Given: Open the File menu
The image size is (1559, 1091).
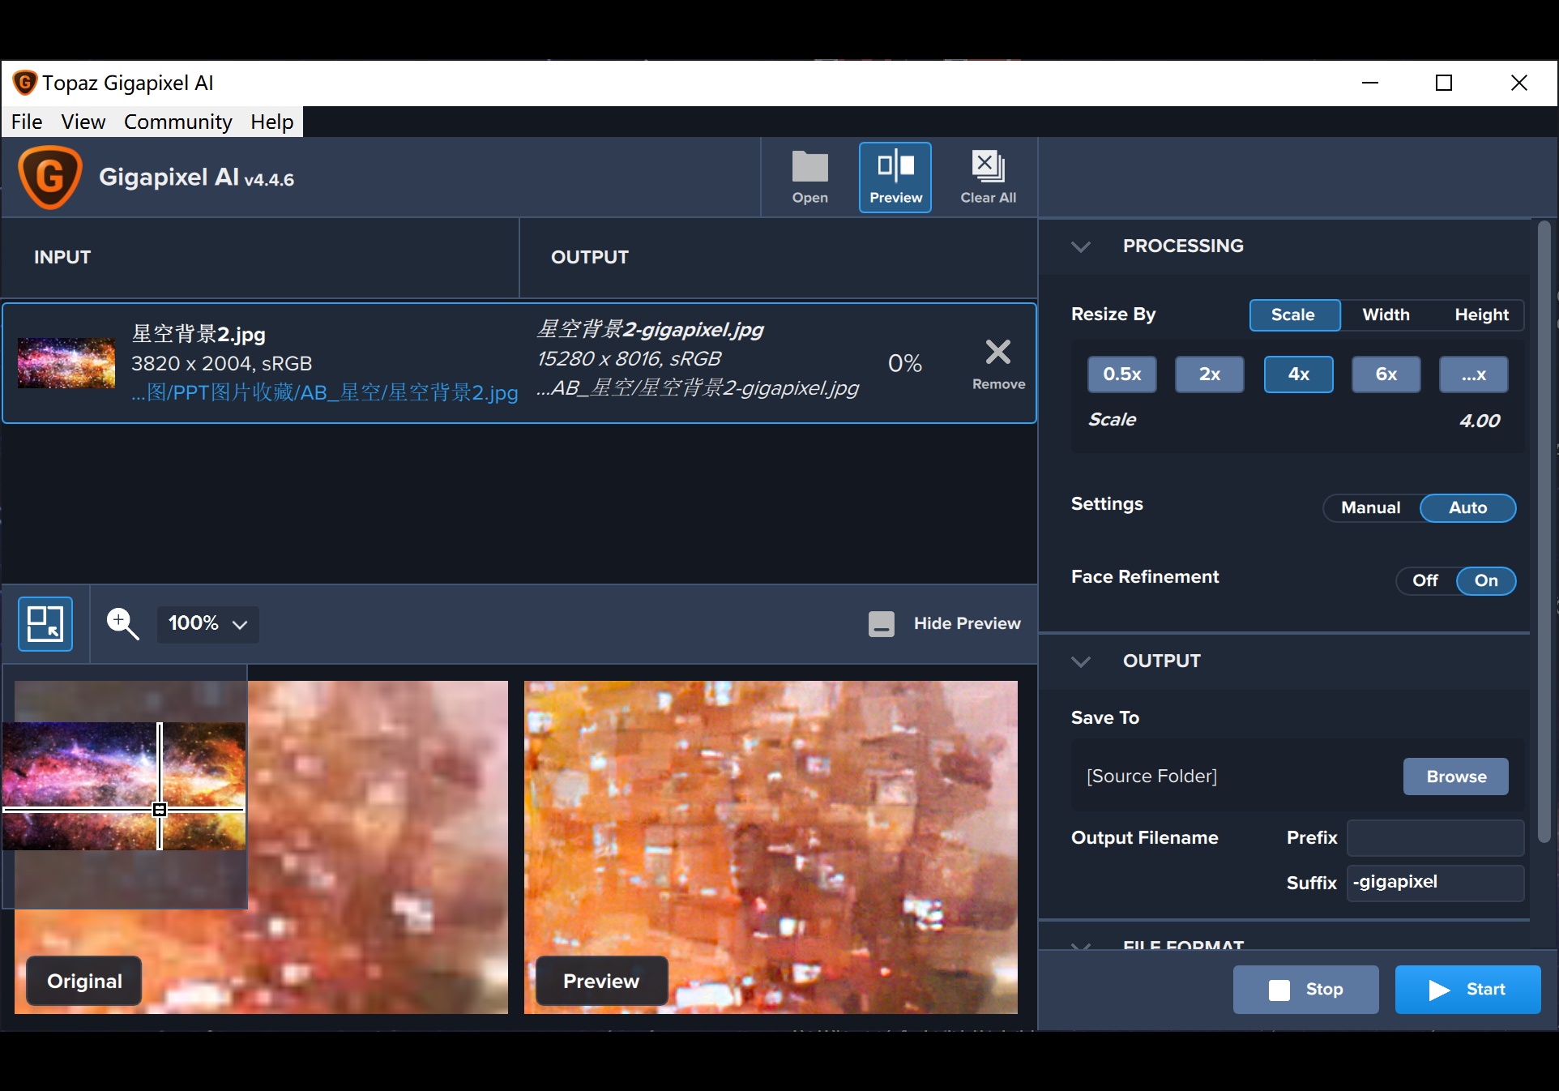Looking at the screenshot, I should click(x=27, y=122).
